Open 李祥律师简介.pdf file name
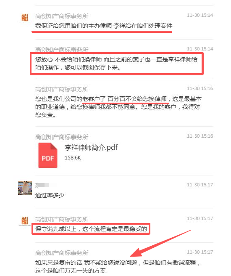Viewport: 231px width, 276px height. (x=91, y=148)
